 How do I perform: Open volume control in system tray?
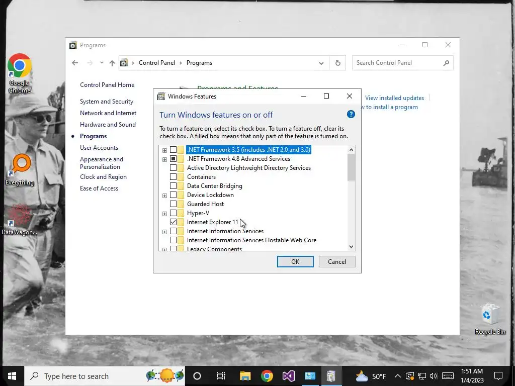pyautogui.click(x=434, y=376)
